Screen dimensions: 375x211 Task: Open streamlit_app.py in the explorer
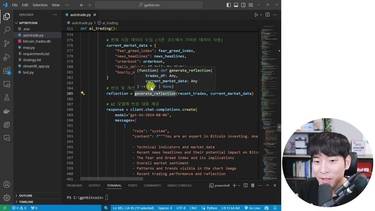pos(36,66)
